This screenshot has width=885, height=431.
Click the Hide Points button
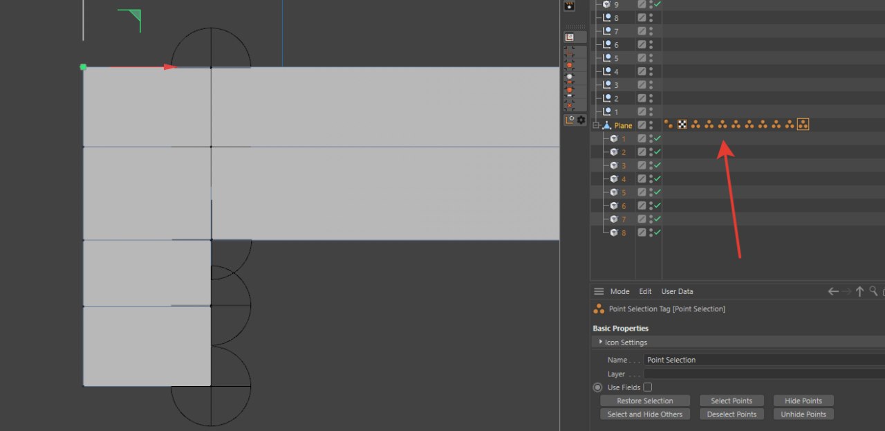pyautogui.click(x=803, y=401)
